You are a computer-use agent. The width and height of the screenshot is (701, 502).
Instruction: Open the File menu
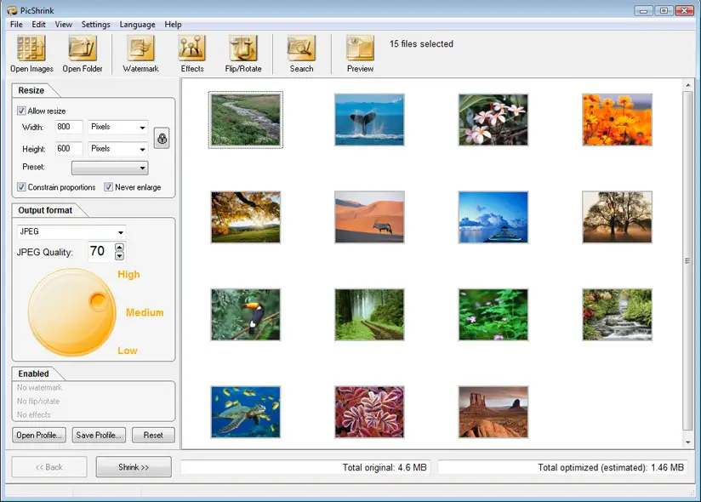[x=16, y=25]
